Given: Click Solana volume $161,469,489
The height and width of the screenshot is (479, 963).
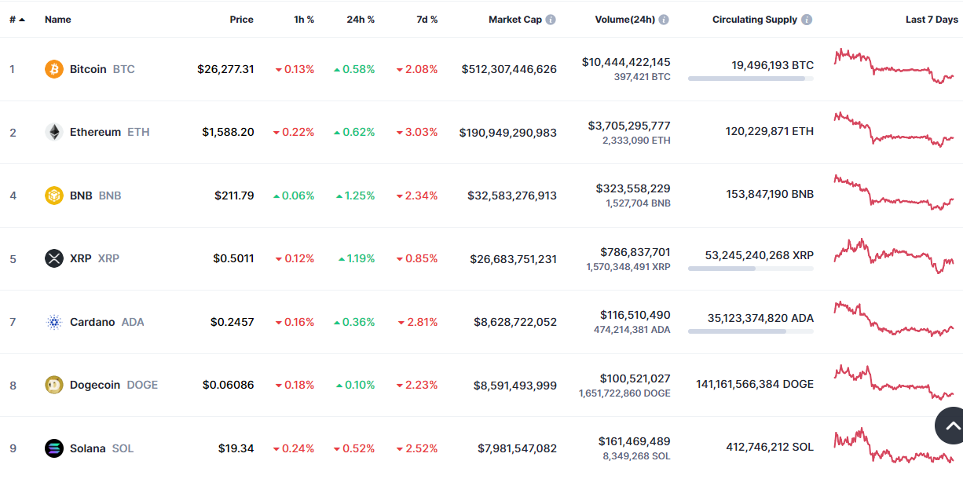Looking at the screenshot, I should [x=635, y=441].
